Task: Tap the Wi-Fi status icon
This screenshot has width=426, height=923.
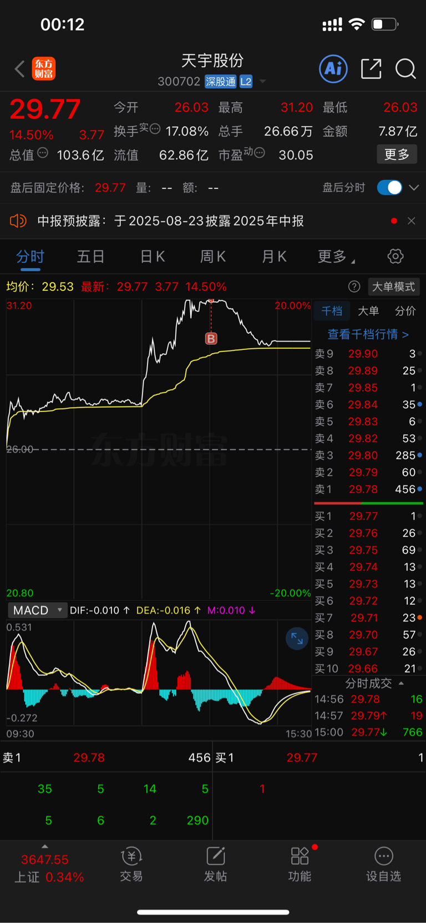Action: click(357, 24)
